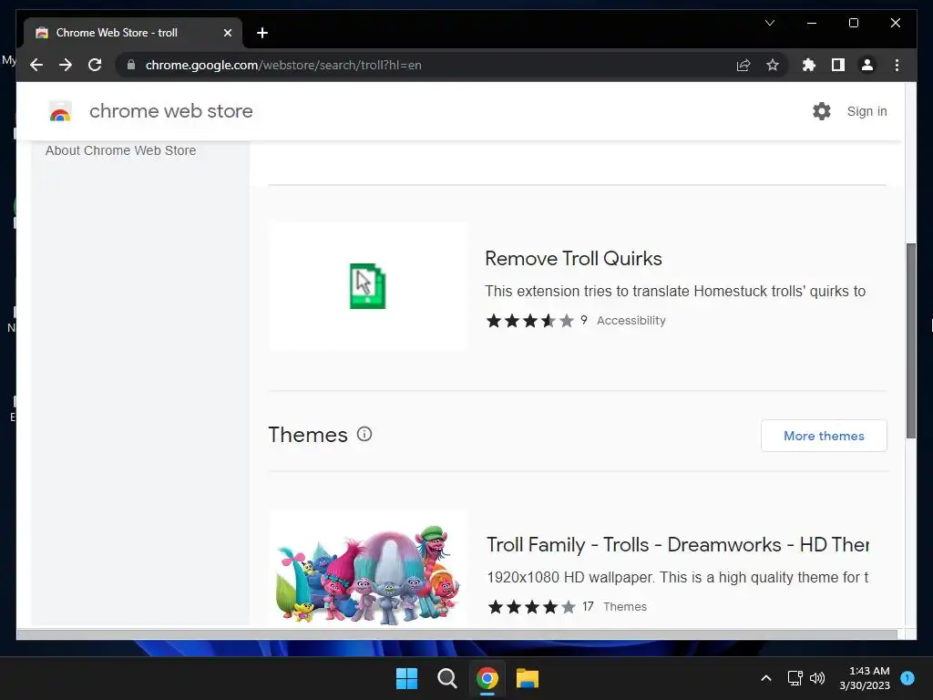Bookmark this tab with the star icon
933x700 pixels.
click(x=773, y=65)
